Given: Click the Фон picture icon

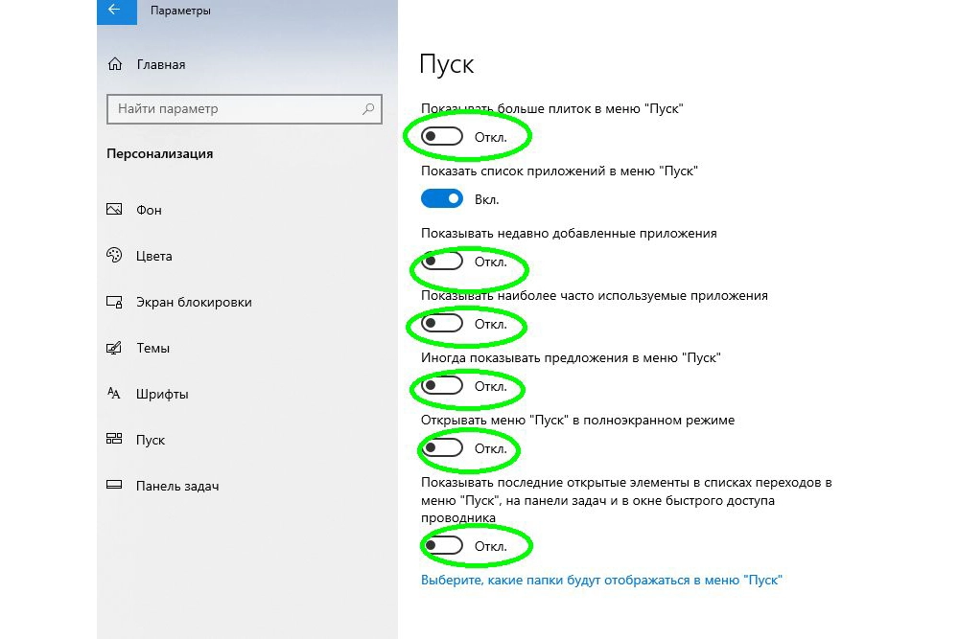Looking at the screenshot, I should point(114,210).
